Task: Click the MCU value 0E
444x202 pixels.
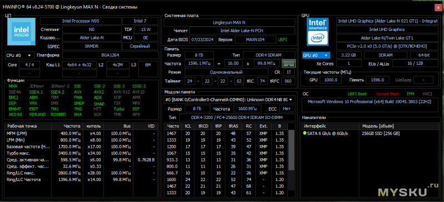Action: click(146, 38)
